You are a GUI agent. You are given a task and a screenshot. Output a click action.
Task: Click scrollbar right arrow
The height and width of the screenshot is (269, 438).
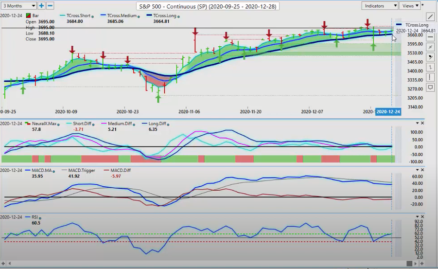coord(416,264)
